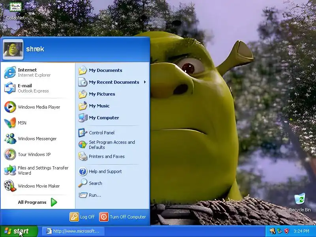The image size is (316, 237).
Task: Click the first system tray icon
Action: (x=272, y=231)
